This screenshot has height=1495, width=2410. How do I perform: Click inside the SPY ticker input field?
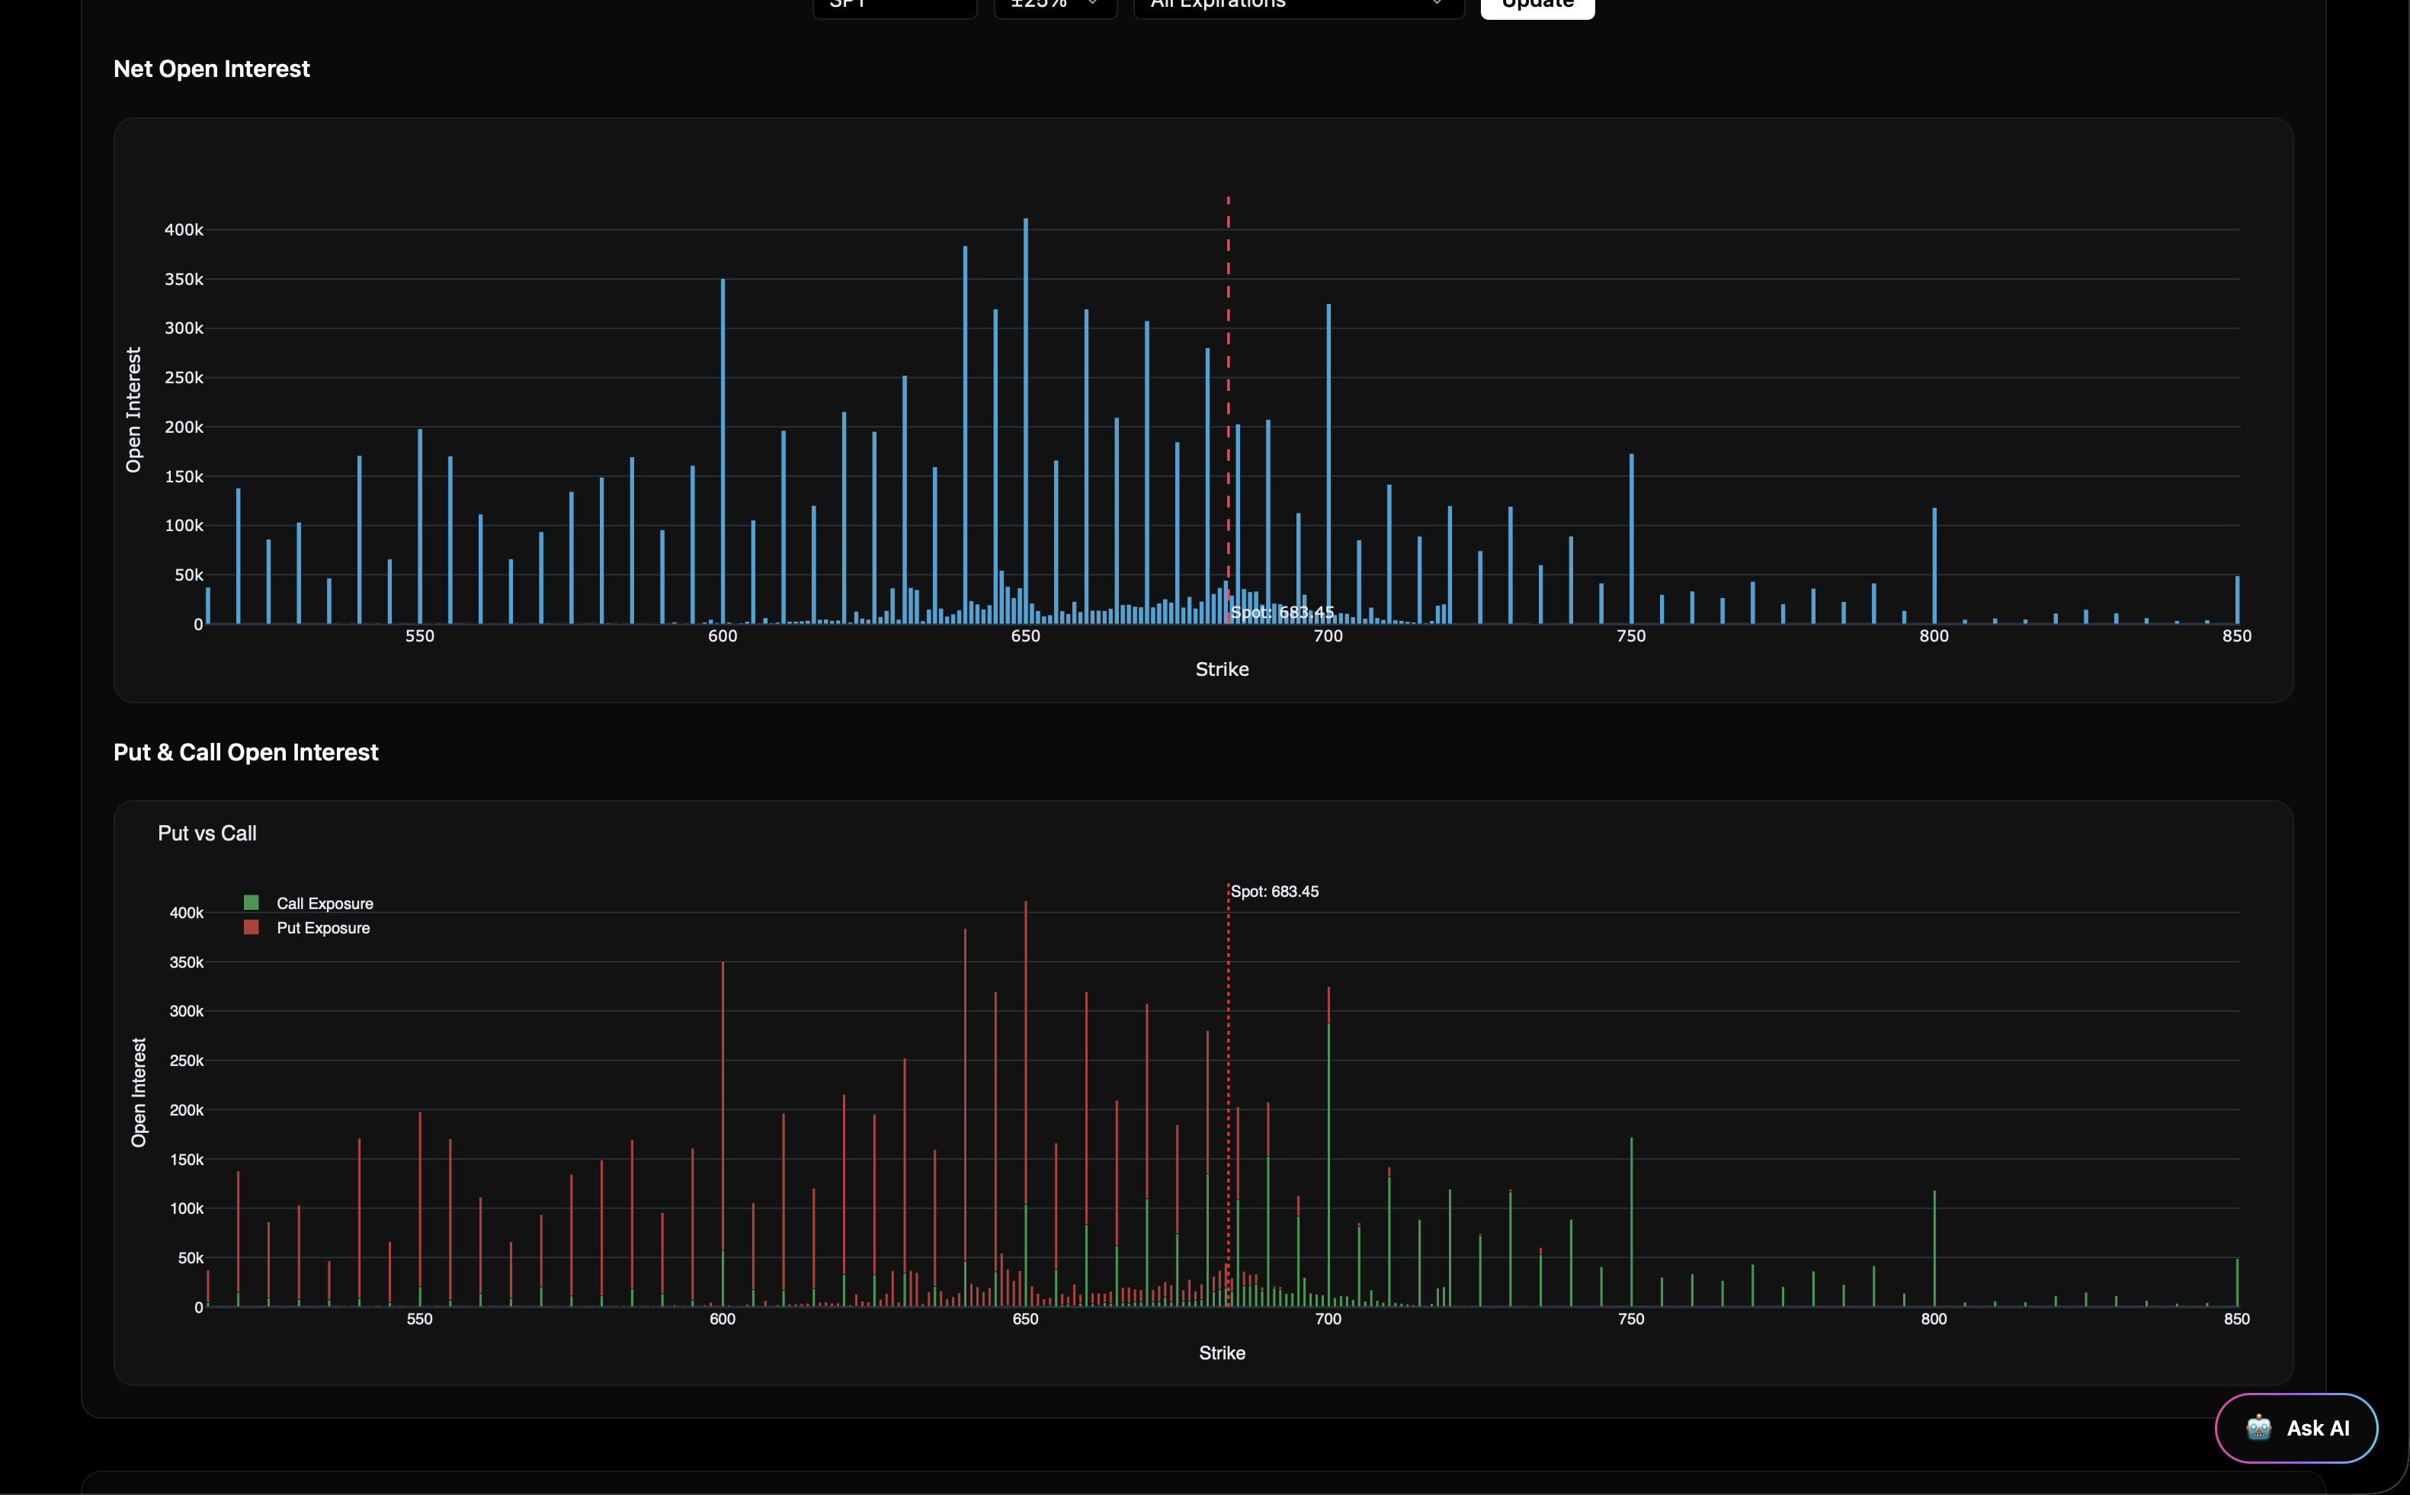coord(893,4)
